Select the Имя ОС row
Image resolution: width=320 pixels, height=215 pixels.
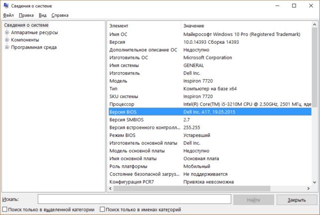pyautogui.click(x=210, y=34)
